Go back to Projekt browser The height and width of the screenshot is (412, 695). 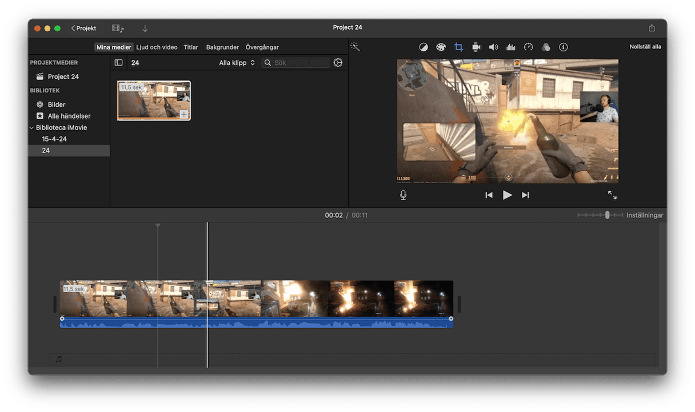pyautogui.click(x=83, y=28)
